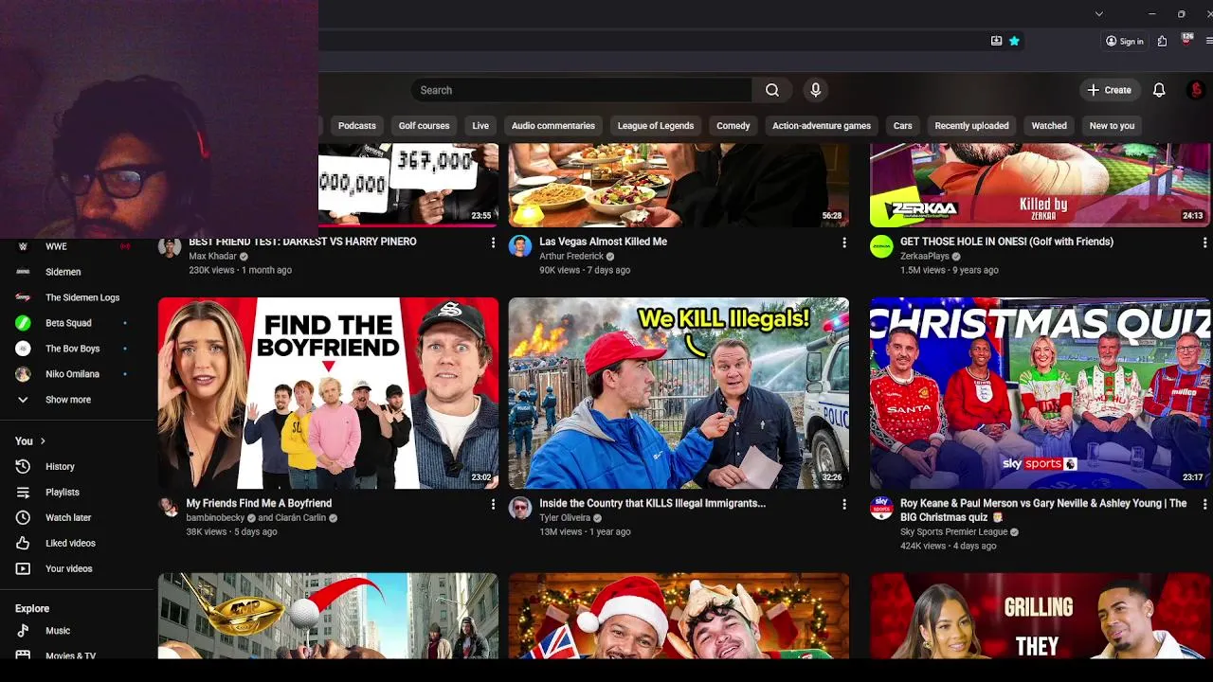The height and width of the screenshot is (682, 1213).
Task: Click the search magnifier button
Action: [772, 90]
